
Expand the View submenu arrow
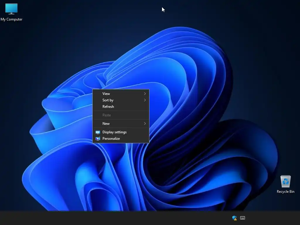tap(145, 93)
